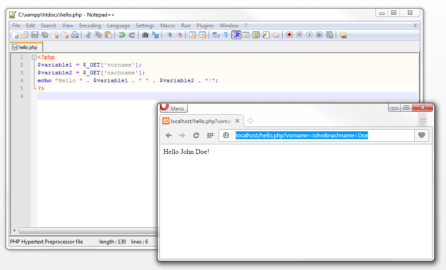Image resolution: width=446 pixels, height=270 pixels.
Task: Run the macro multiple times
Action: click(319, 35)
